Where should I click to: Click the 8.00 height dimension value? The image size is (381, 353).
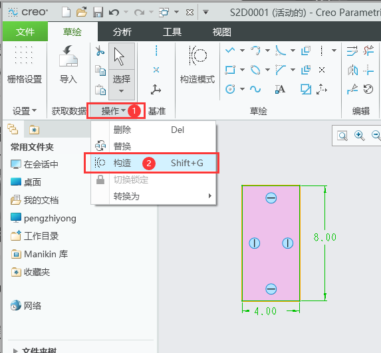click(x=325, y=237)
